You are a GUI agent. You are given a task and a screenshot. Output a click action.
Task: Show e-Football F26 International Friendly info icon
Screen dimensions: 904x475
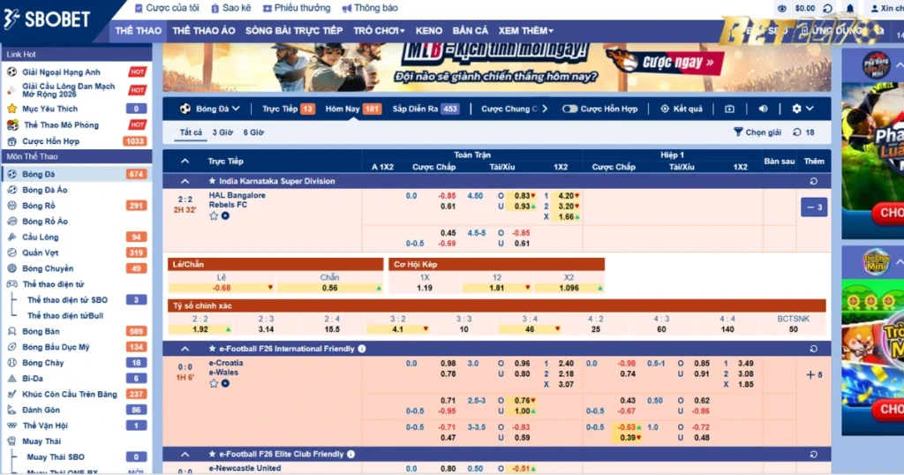(361, 349)
